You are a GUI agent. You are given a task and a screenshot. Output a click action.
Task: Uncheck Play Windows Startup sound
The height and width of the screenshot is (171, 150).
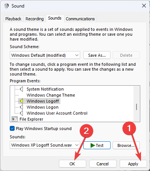(12, 129)
